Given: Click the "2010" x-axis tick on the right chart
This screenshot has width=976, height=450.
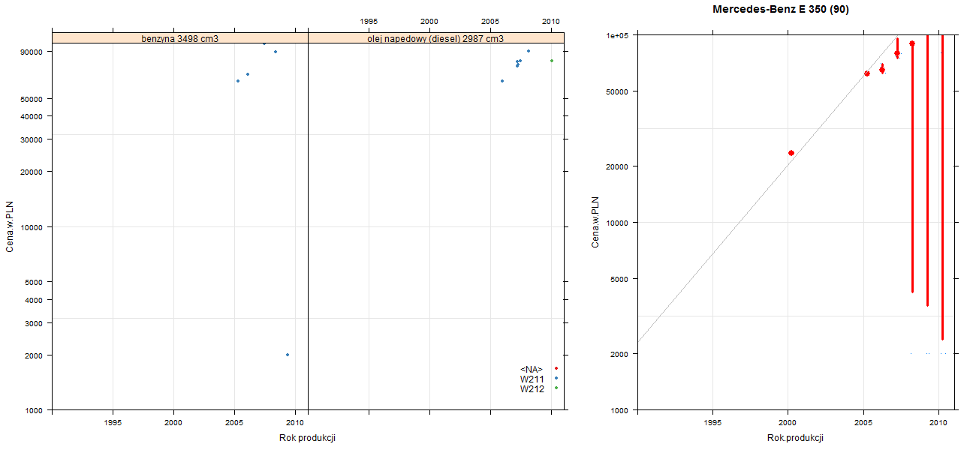Looking at the screenshot, I should [x=938, y=423].
